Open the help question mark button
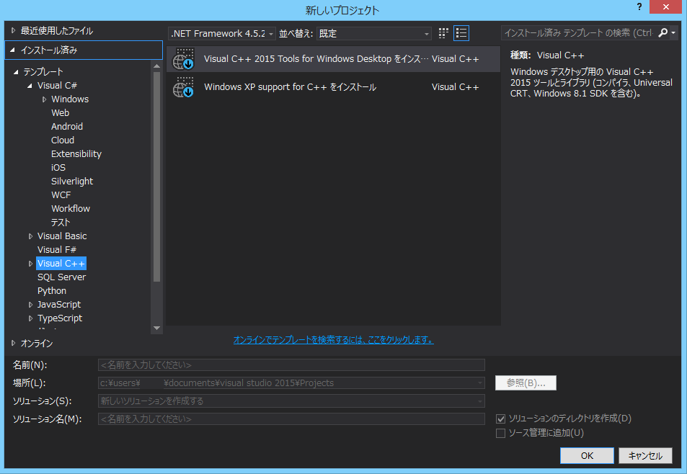Viewport: 687px width, 474px height. click(639, 7)
